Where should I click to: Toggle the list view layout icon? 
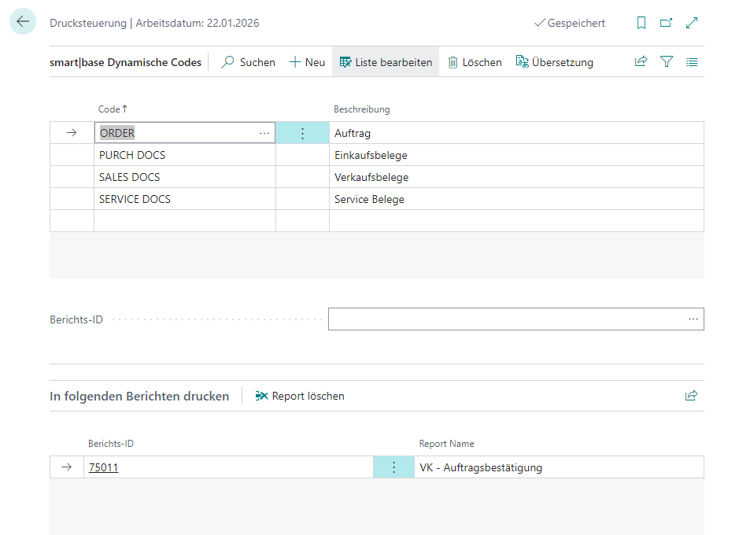point(692,62)
